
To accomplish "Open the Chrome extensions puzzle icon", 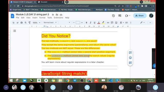I will (142, 6).
